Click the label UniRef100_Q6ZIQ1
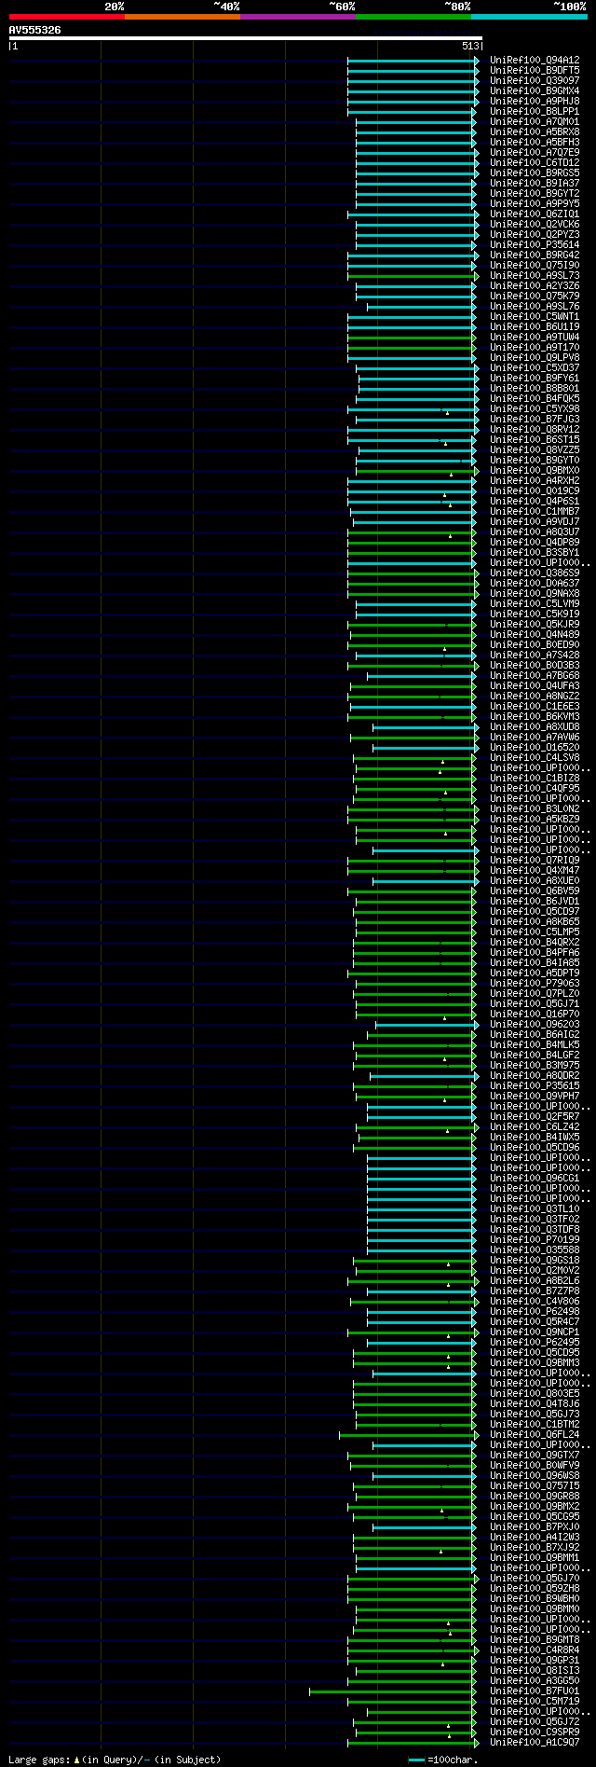The height and width of the screenshot is (1767, 596). pyautogui.click(x=535, y=214)
